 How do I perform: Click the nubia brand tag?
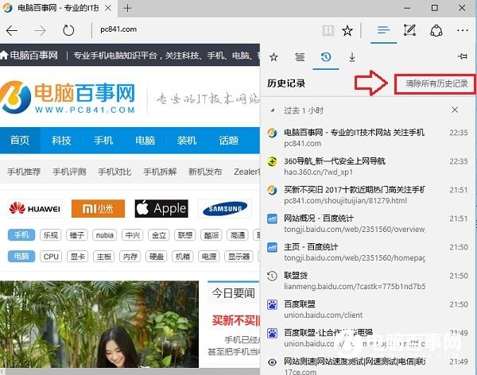[105, 235]
